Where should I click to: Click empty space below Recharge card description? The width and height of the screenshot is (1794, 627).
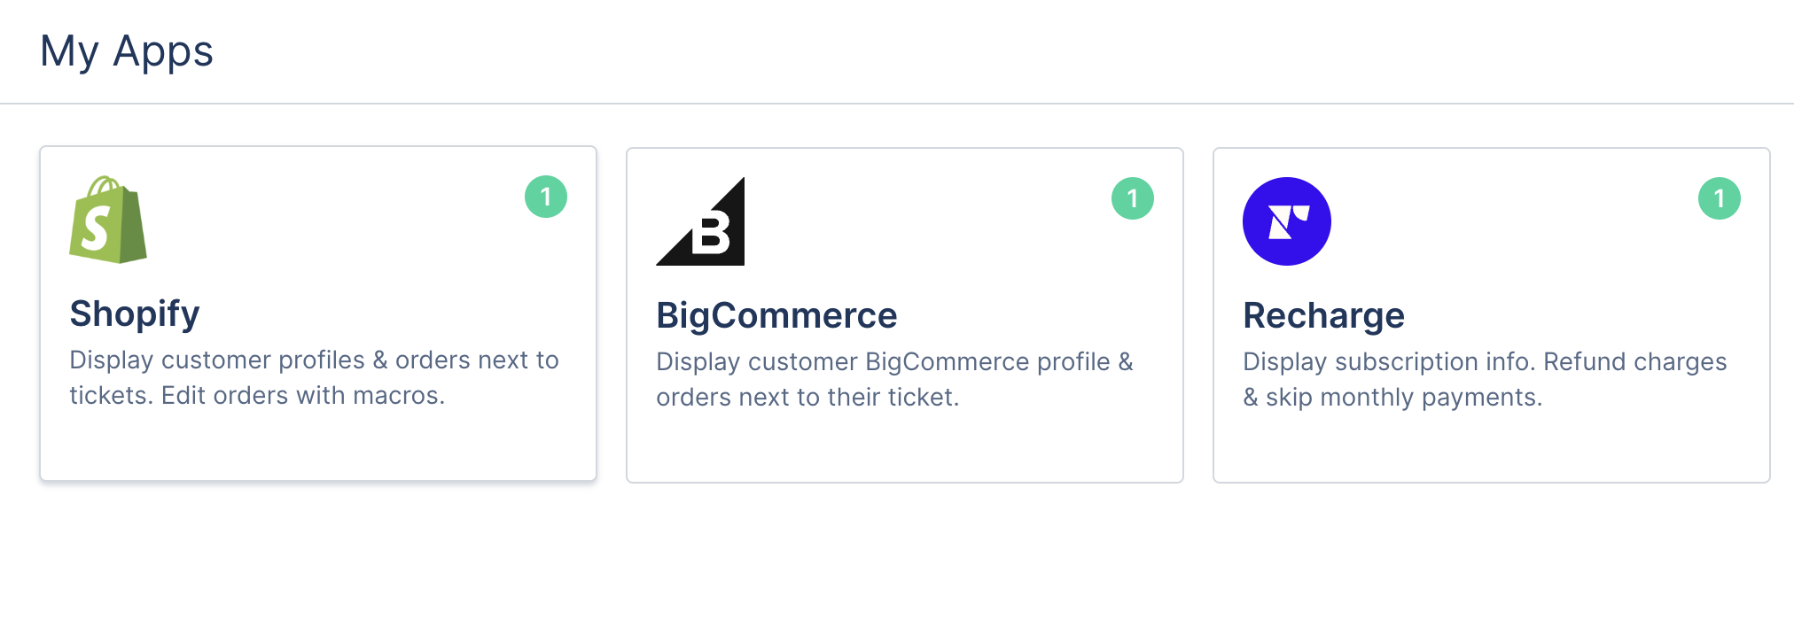point(1491,448)
